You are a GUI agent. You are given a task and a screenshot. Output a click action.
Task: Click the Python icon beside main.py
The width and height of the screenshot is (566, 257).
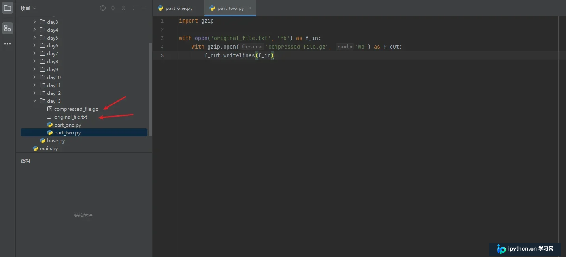coord(36,149)
